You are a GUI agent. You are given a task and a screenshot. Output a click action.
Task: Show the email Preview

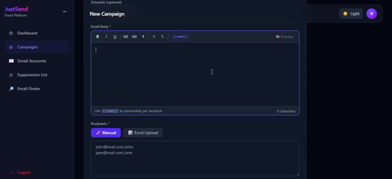pos(285,37)
